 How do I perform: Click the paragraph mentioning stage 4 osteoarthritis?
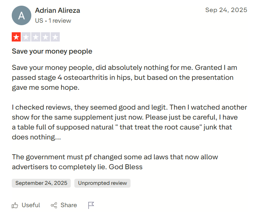coord(124,77)
